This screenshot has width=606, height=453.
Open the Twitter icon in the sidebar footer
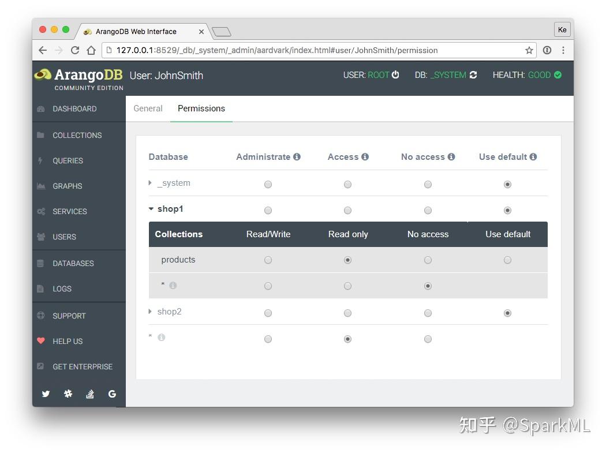(46, 394)
